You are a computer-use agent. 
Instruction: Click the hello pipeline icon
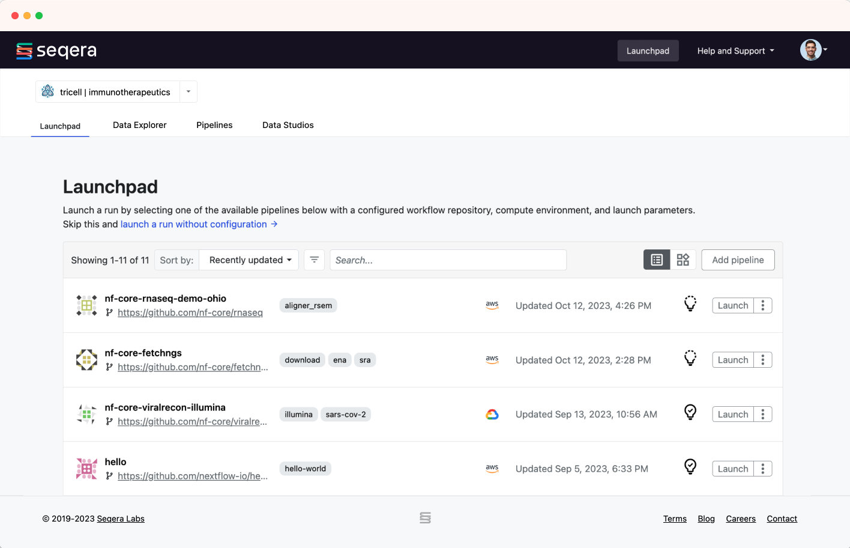pyautogui.click(x=86, y=469)
